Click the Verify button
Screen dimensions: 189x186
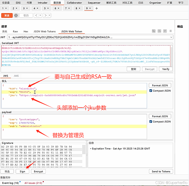point(166,69)
